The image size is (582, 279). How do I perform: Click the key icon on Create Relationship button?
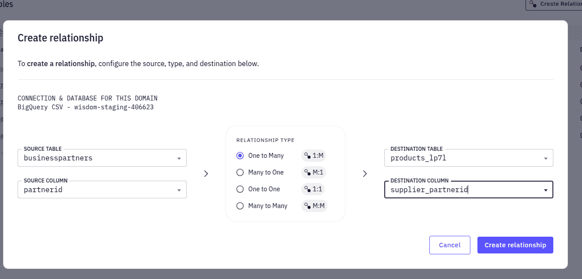point(533,4)
